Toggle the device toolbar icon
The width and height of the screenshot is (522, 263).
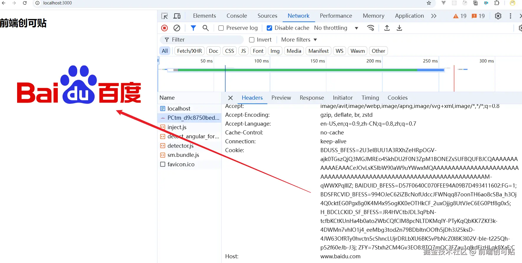[177, 16]
